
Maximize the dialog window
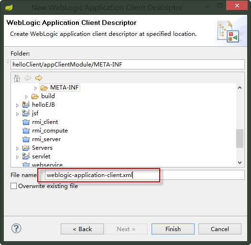tap(220, 6)
